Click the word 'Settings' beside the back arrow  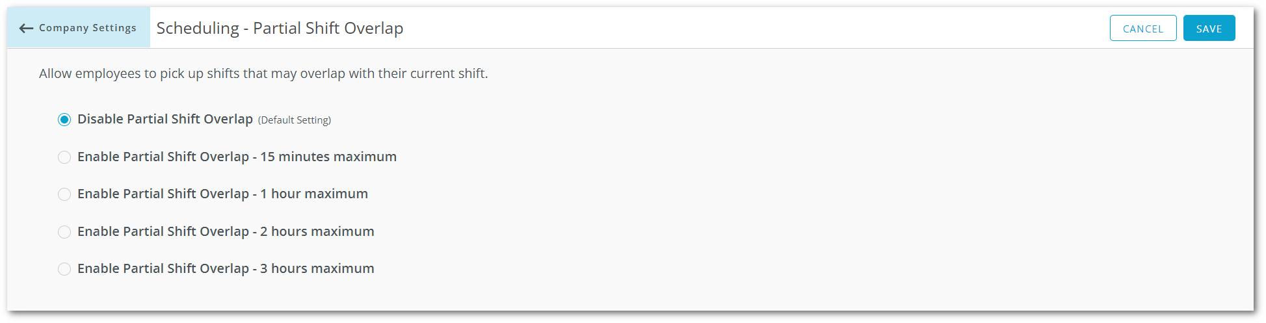pos(114,28)
